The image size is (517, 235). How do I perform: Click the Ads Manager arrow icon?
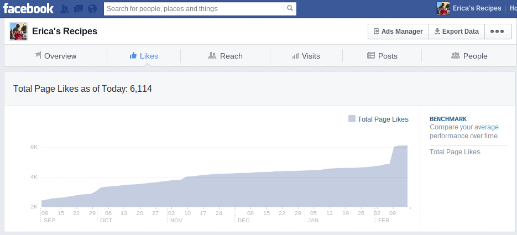pyautogui.click(x=376, y=32)
